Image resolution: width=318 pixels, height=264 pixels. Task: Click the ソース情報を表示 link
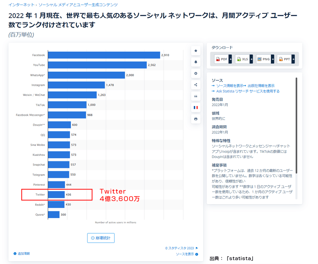pyautogui.click(x=229, y=86)
